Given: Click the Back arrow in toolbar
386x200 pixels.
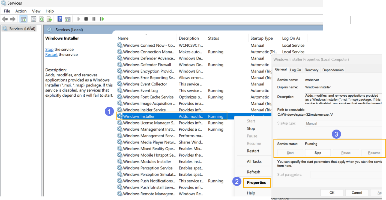Looking at the screenshot, I should (x=5, y=19).
